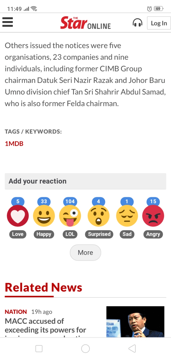Open recent apps with square button
171x360 pixels.
pyautogui.click(x=39, y=349)
